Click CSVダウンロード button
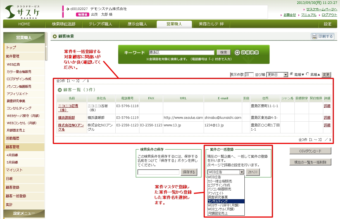The image size is (340, 219). coord(310,151)
